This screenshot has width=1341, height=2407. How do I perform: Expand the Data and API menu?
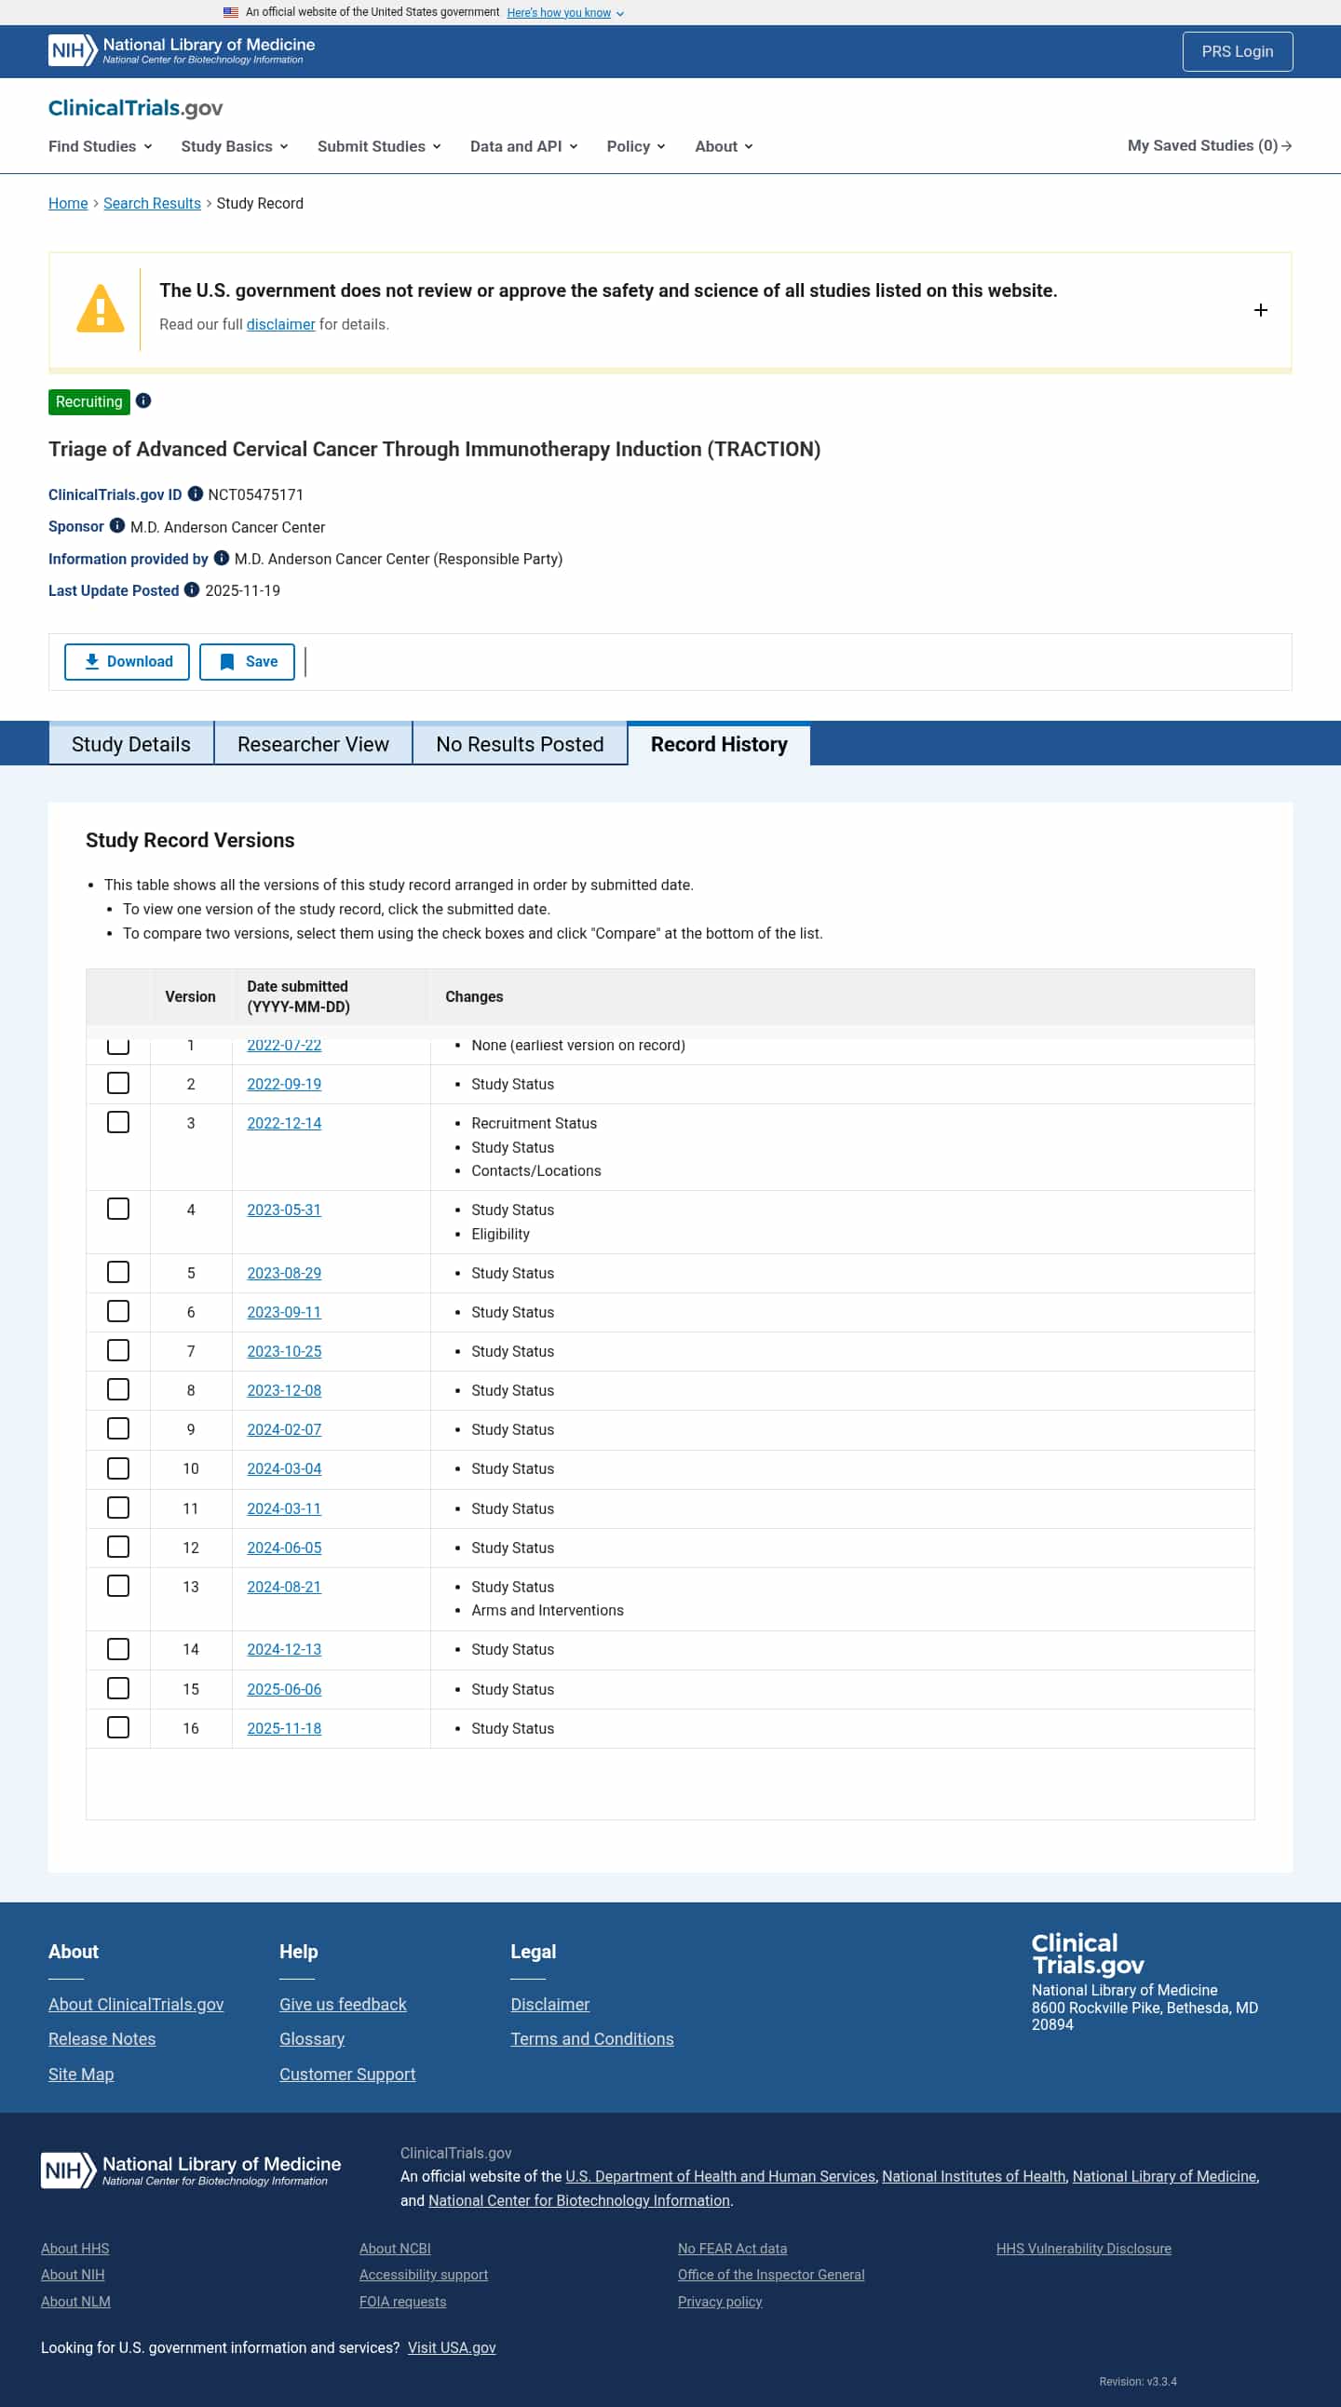[523, 147]
